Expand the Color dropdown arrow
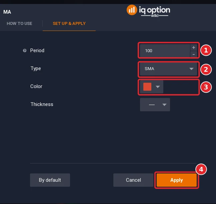The width and height of the screenshot is (216, 204). 158,87
